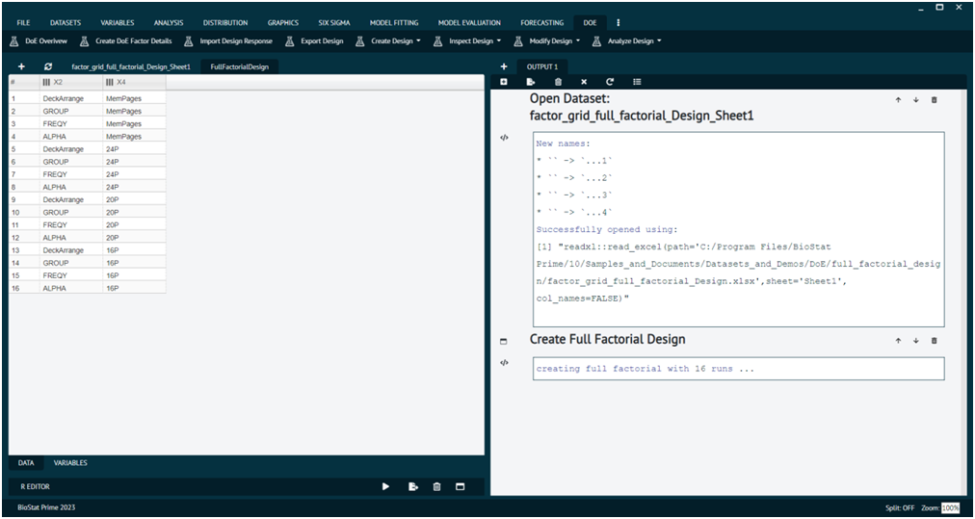Click the X clear icon in output toolbar

584,82
